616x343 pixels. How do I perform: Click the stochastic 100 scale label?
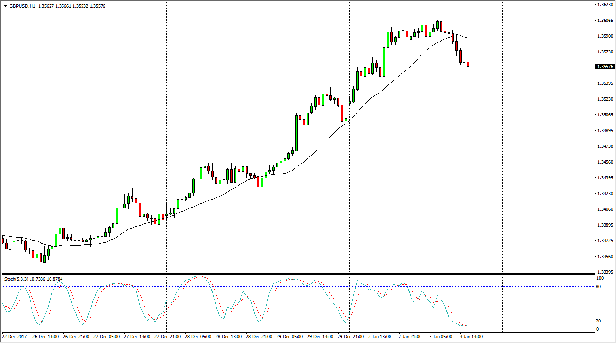click(x=601, y=278)
